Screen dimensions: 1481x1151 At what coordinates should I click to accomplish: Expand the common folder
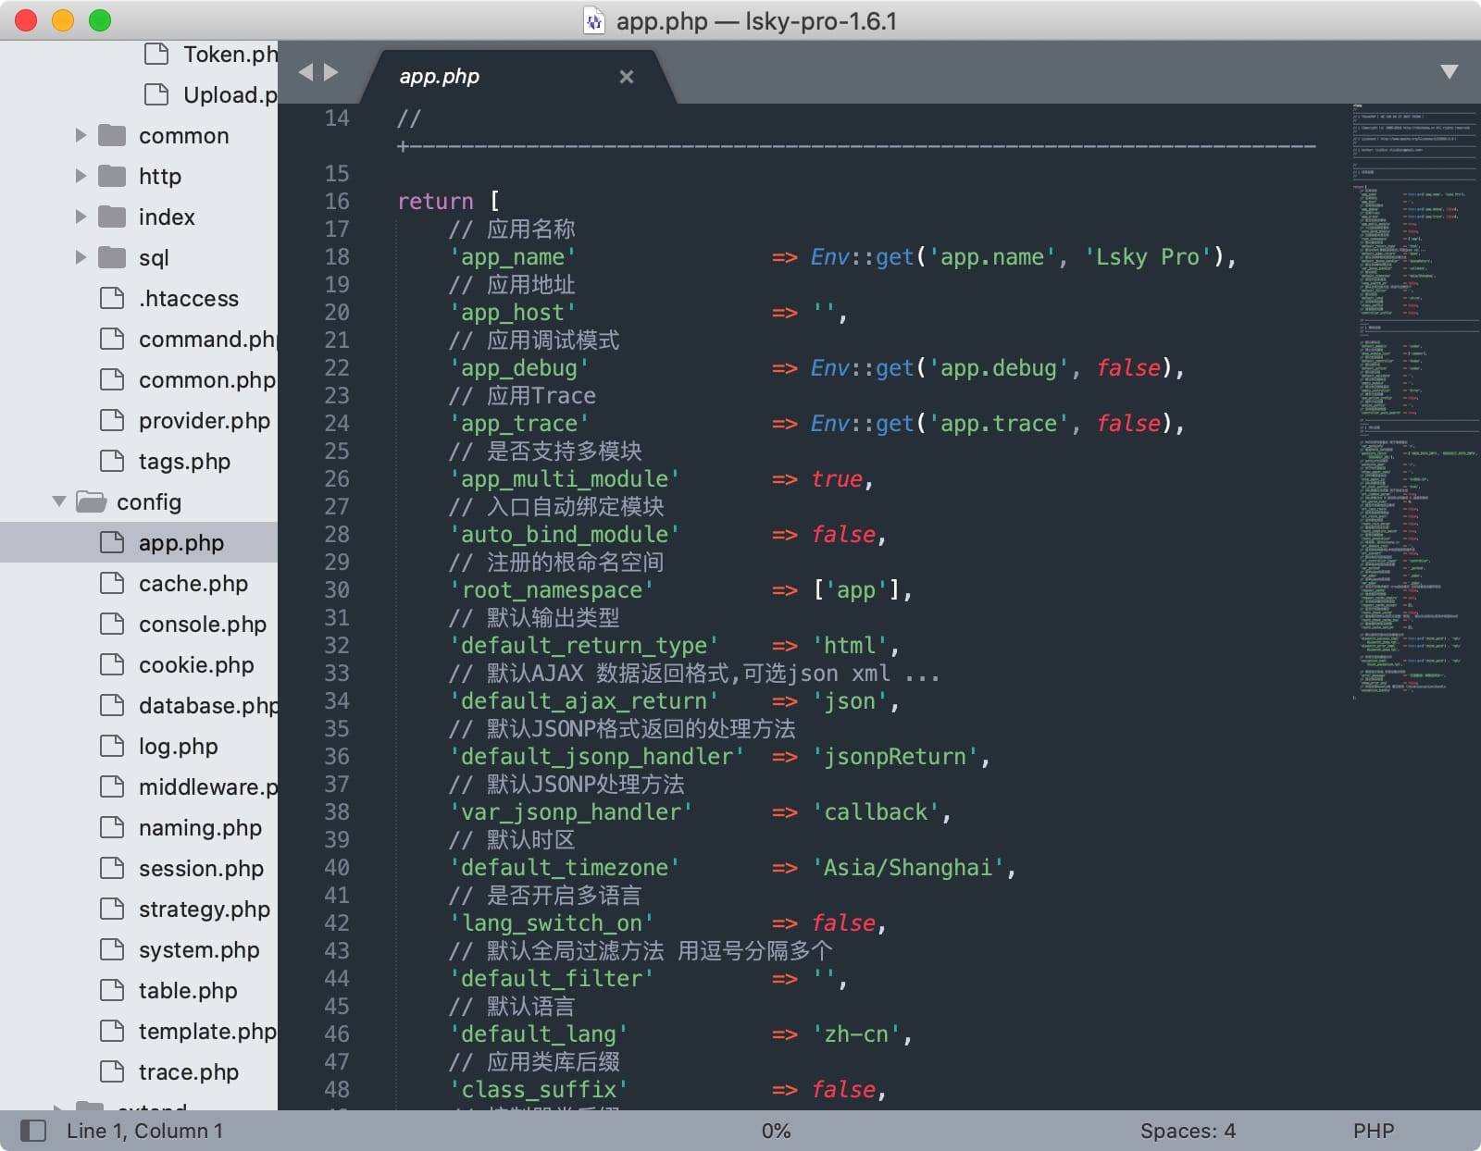point(81,136)
